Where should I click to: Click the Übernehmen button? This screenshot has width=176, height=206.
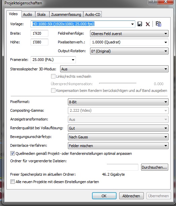click(159, 196)
